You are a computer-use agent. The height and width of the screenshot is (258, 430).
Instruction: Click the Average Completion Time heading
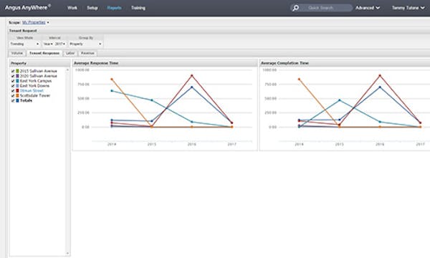coord(285,63)
